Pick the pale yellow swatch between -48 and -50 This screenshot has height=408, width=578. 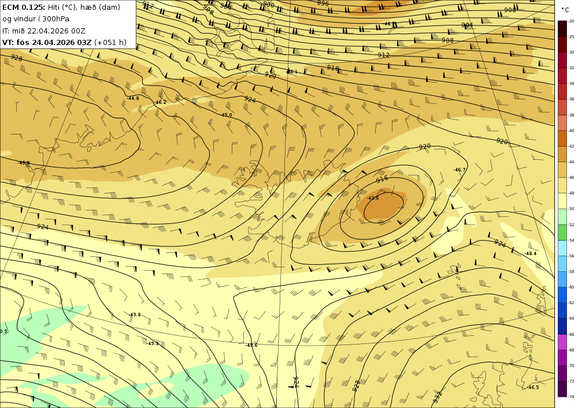click(562, 201)
